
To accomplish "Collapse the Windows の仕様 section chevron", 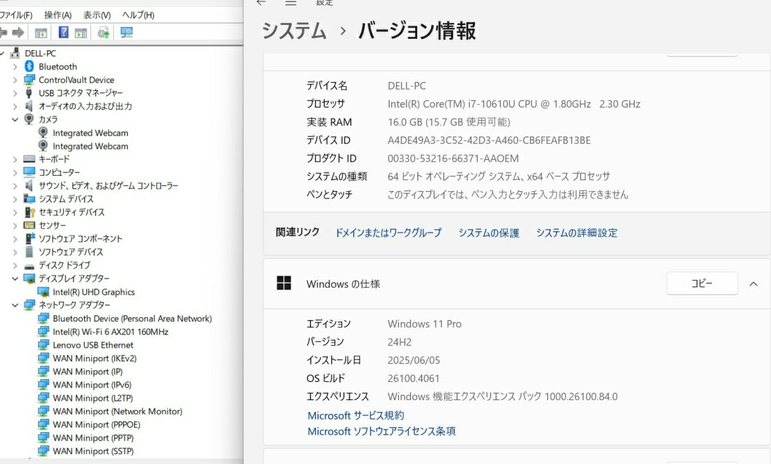I will 753,283.
